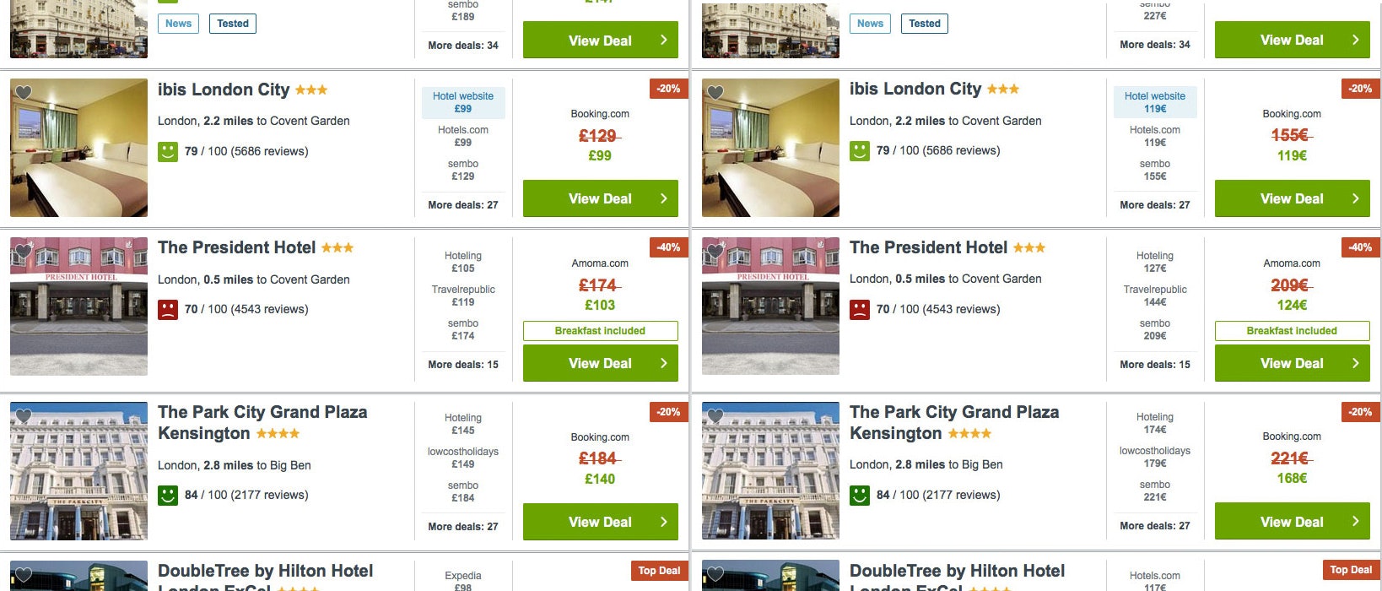Screen dimensions: 1382x591
Task: Open the News tag on the top-left listing
Action: click(178, 24)
